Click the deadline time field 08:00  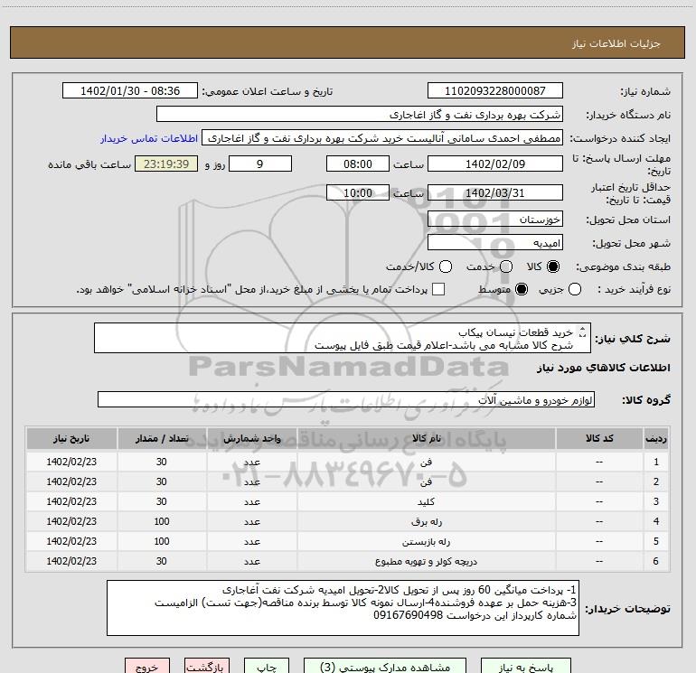(x=358, y=164)
